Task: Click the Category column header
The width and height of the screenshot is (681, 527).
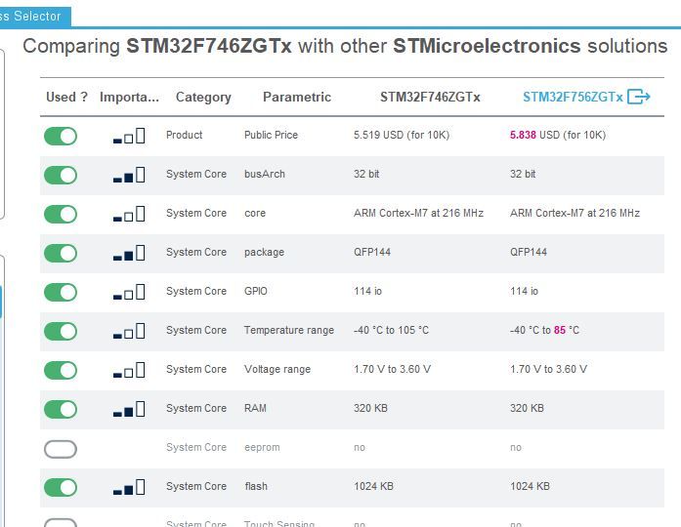Action: (x=203, y=97)
